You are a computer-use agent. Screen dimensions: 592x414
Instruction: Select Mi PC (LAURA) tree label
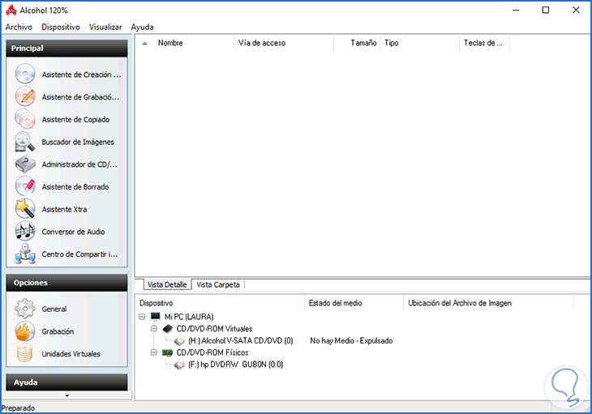[189, 317]
